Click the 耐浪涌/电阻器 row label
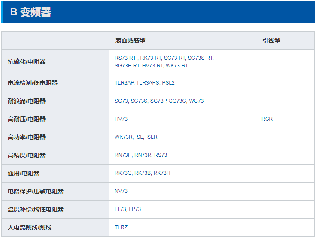Image resolution: width=316 pixels, height=238 pixels. click(27, 101)
